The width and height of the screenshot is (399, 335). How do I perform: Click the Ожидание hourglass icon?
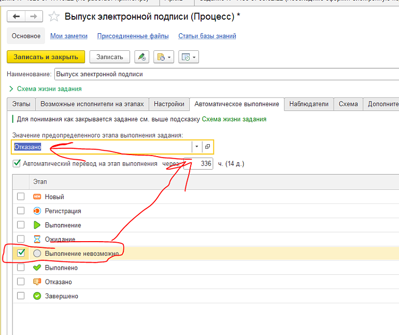coord(37,240)
